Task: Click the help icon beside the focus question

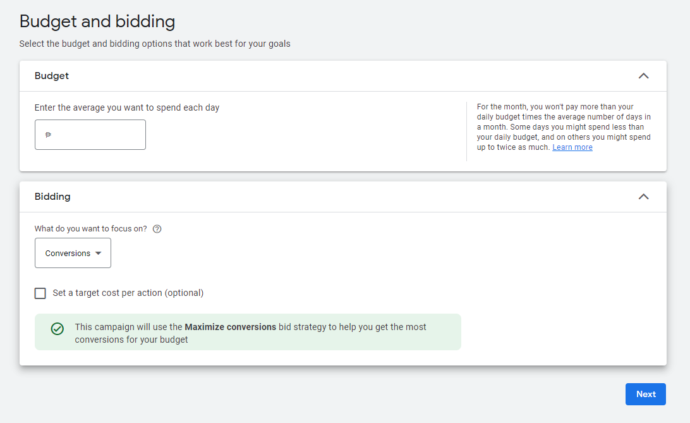Action: point(157,229)
